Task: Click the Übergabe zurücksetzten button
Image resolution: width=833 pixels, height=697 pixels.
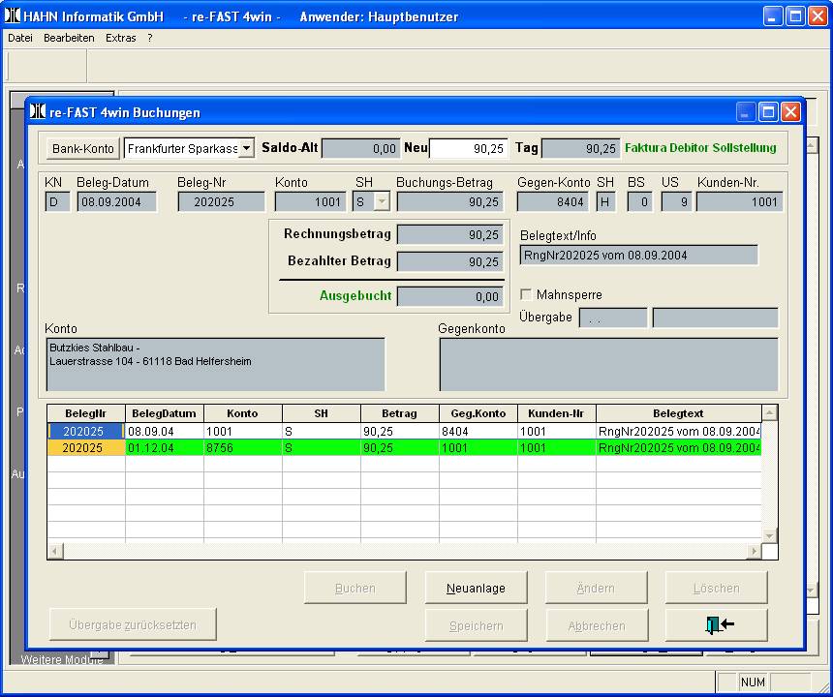Action: click(x=133, y=624)
